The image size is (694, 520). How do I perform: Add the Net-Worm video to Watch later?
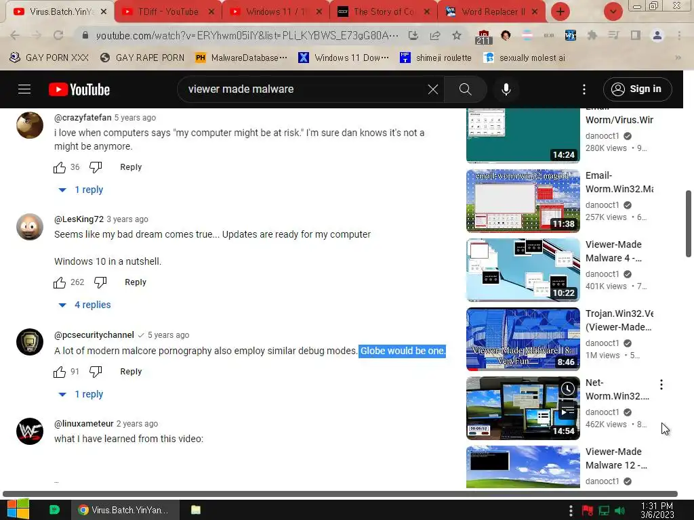(568, 389)
